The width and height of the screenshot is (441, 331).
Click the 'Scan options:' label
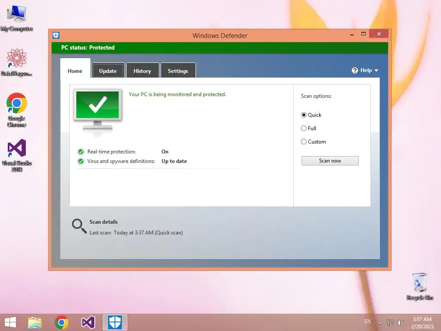tap(316, 96)
